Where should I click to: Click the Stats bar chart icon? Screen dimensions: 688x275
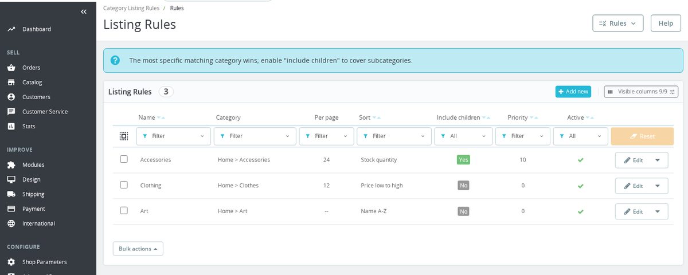[x=11, y=127]
